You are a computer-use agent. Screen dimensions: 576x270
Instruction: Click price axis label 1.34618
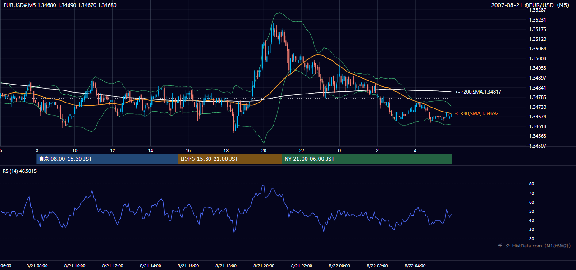[x=538, y=126]
